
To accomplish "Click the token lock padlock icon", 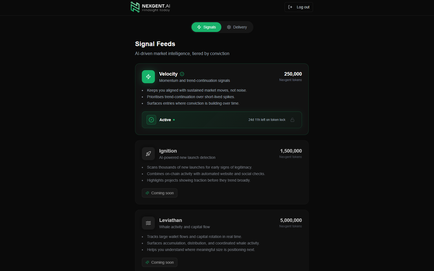I will (x=292, y=120).
